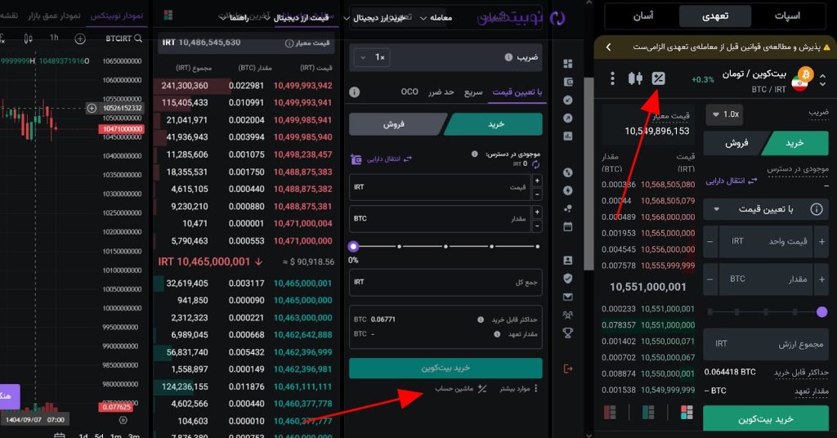Open the wallet icon in sidebar
Image resolution: width=837 pixels, height=438 pixels.
[x=568, y=83]
